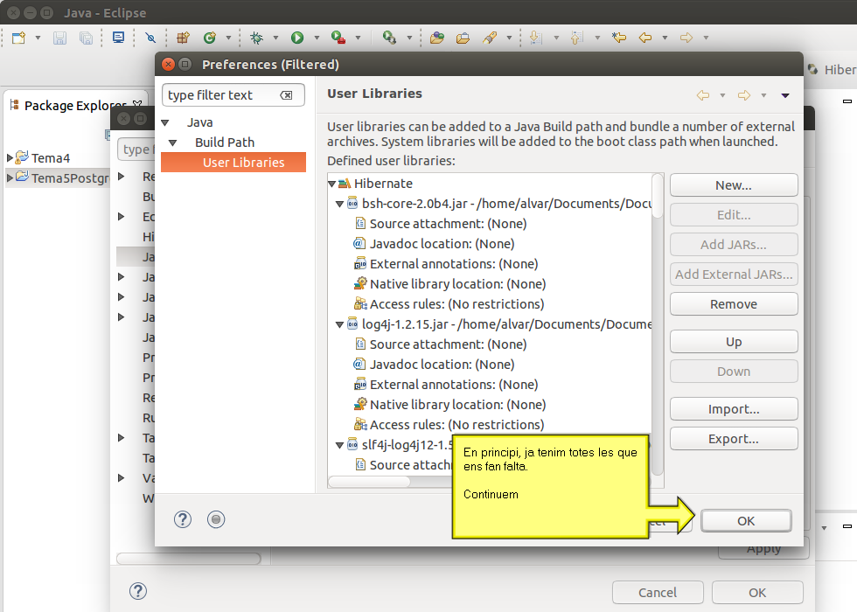Image resolution: width=857 pixels, height=612 pixels.
Task: Collapse the Build Path tree node
Action: (x=173, y=143)
